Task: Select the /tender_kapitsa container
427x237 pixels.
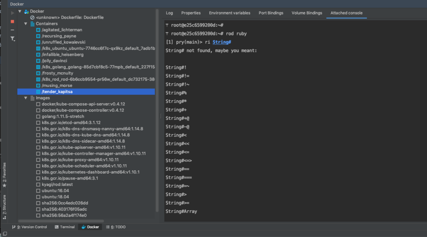Action: (86, 92)
